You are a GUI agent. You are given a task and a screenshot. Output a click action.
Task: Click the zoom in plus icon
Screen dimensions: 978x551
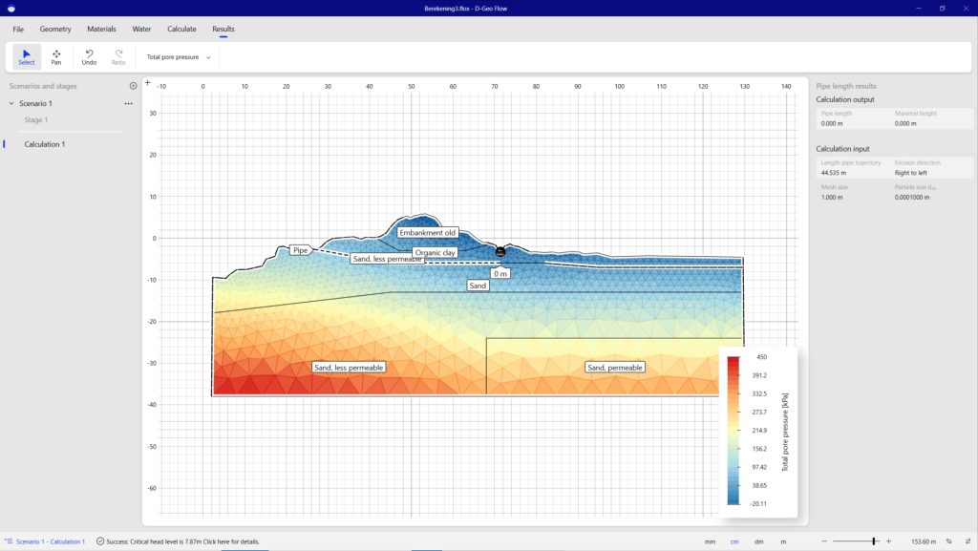pos(888,541)
